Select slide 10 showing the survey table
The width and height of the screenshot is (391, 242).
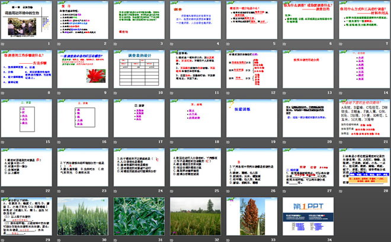point(138,72)
